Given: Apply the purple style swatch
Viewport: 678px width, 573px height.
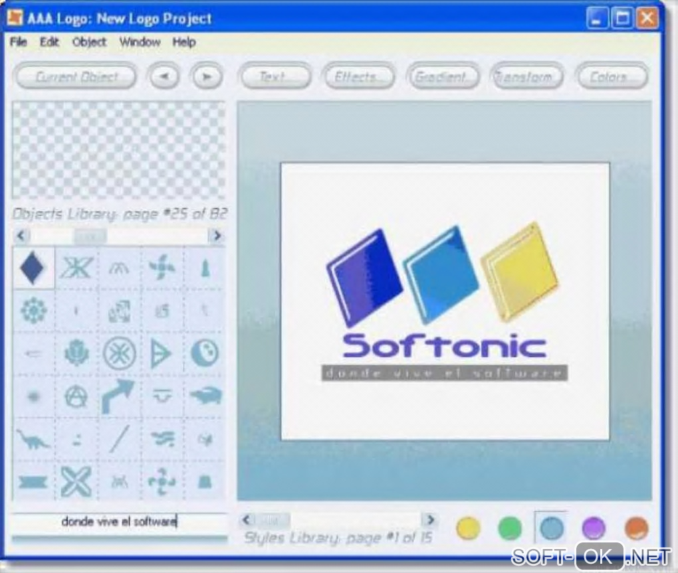Looking at the screenshot, I should coord(594,528).
